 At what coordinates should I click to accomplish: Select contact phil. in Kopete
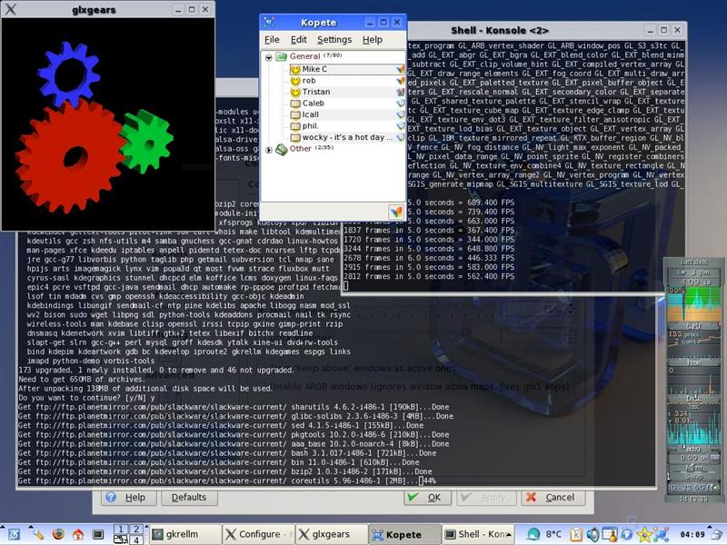tap(347, 126)
